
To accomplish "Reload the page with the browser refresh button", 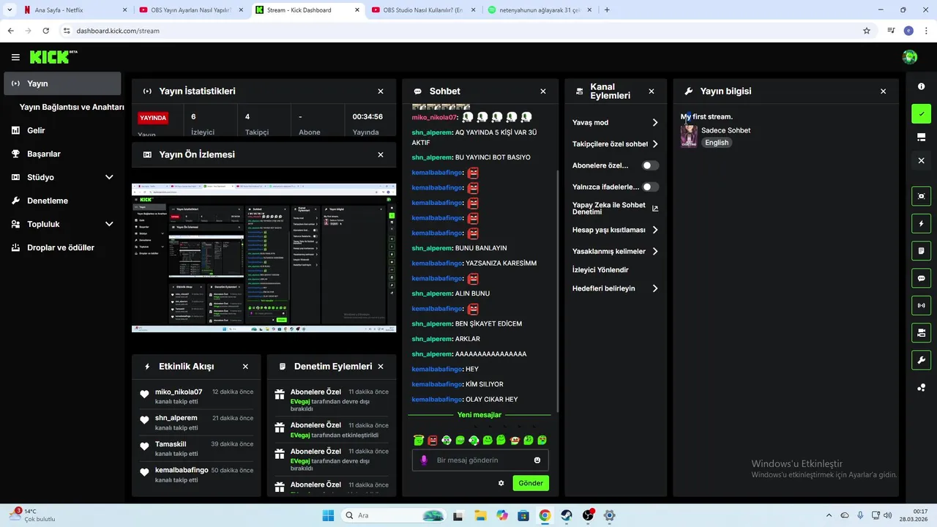I will pos(45,31).
